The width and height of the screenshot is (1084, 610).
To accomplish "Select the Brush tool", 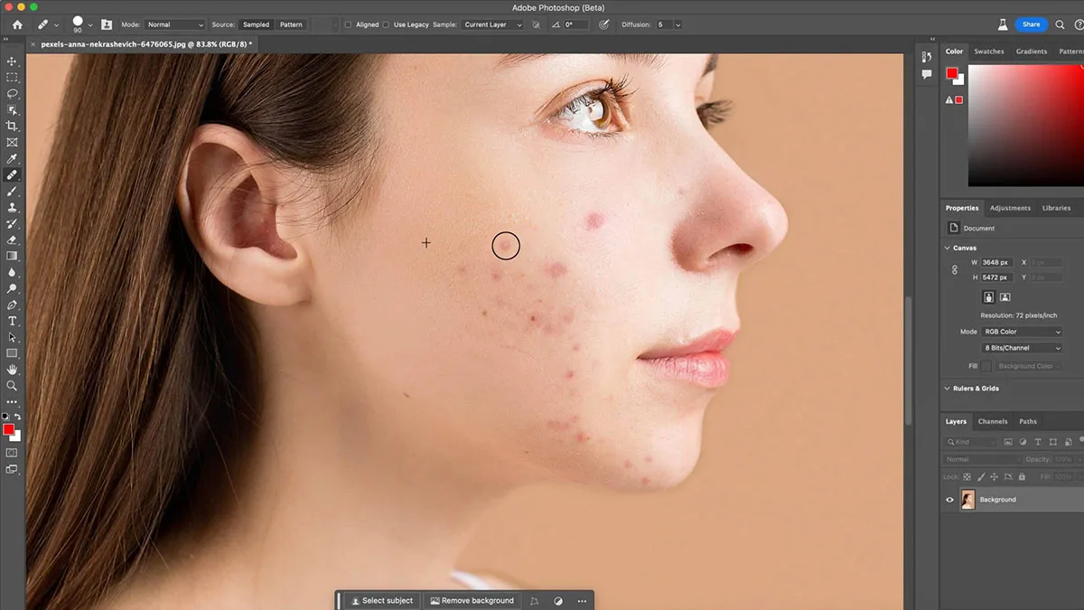I will [13, 192].
